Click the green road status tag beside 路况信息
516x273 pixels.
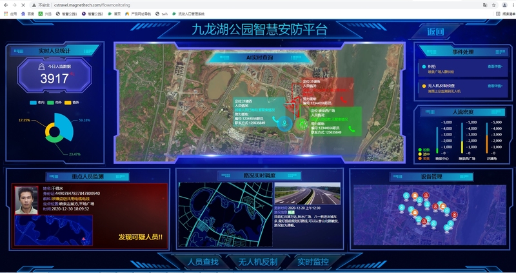click(292, 213)
